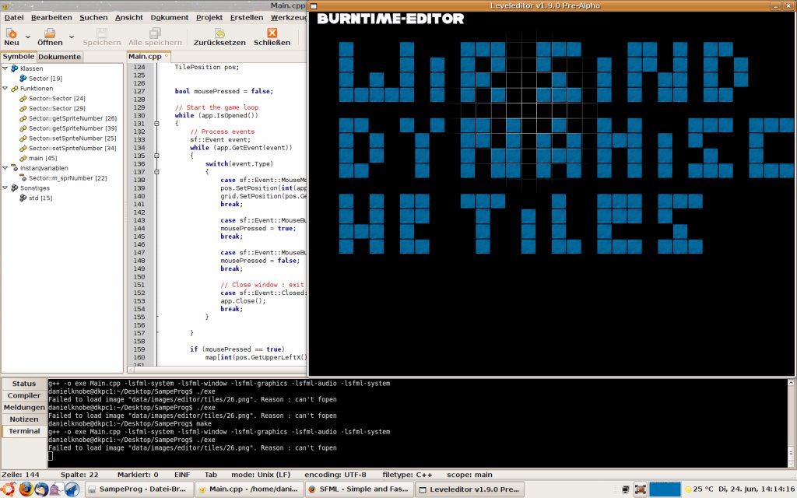Select Sector::m_sprNumber [22] in symbol tree

pyautogui.click(x=68, y=178)
